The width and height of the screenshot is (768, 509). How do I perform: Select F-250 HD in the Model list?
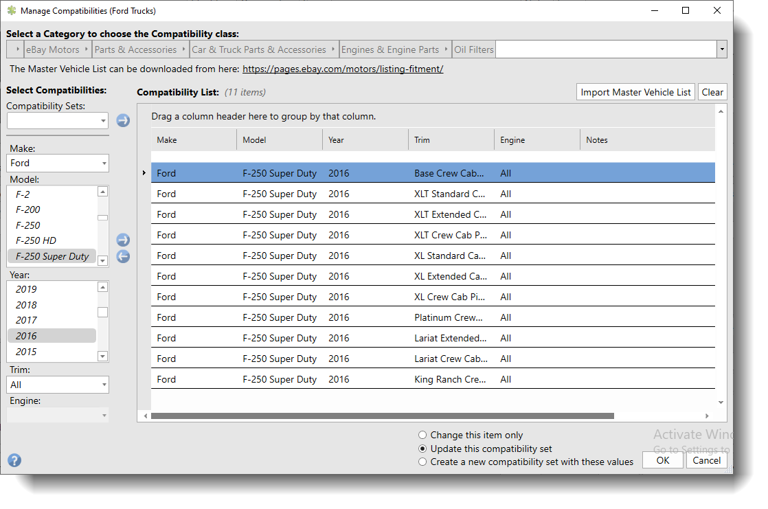coord(36,240)
